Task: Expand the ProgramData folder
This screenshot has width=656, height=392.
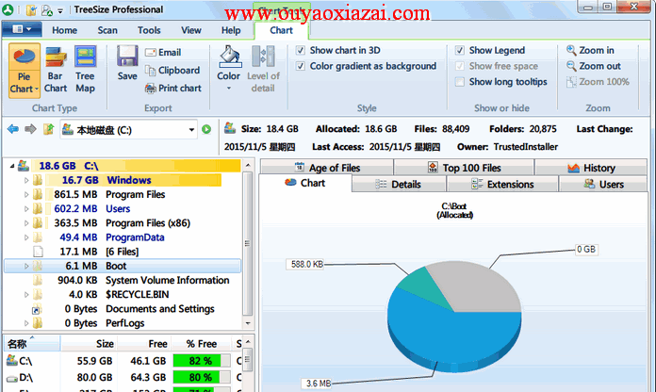Action: pos(26,237)
